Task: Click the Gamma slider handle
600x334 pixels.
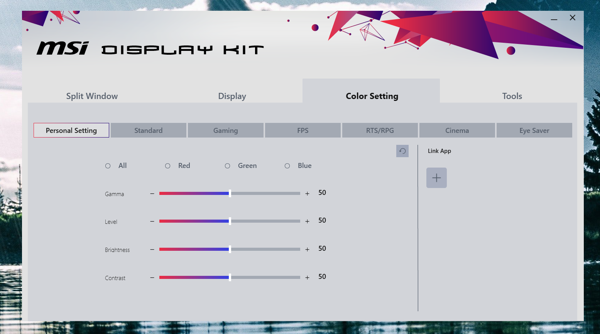Action: click(x=230, y=193)
